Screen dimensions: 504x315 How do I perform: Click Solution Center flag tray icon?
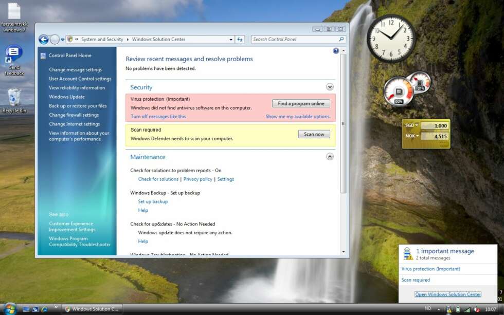point(448,309)
